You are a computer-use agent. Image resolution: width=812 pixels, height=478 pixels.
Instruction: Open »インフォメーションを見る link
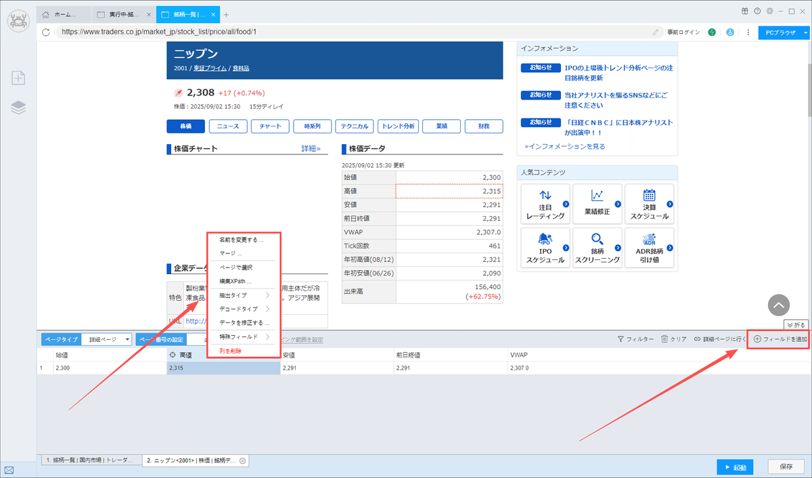[x=565, y=146]
